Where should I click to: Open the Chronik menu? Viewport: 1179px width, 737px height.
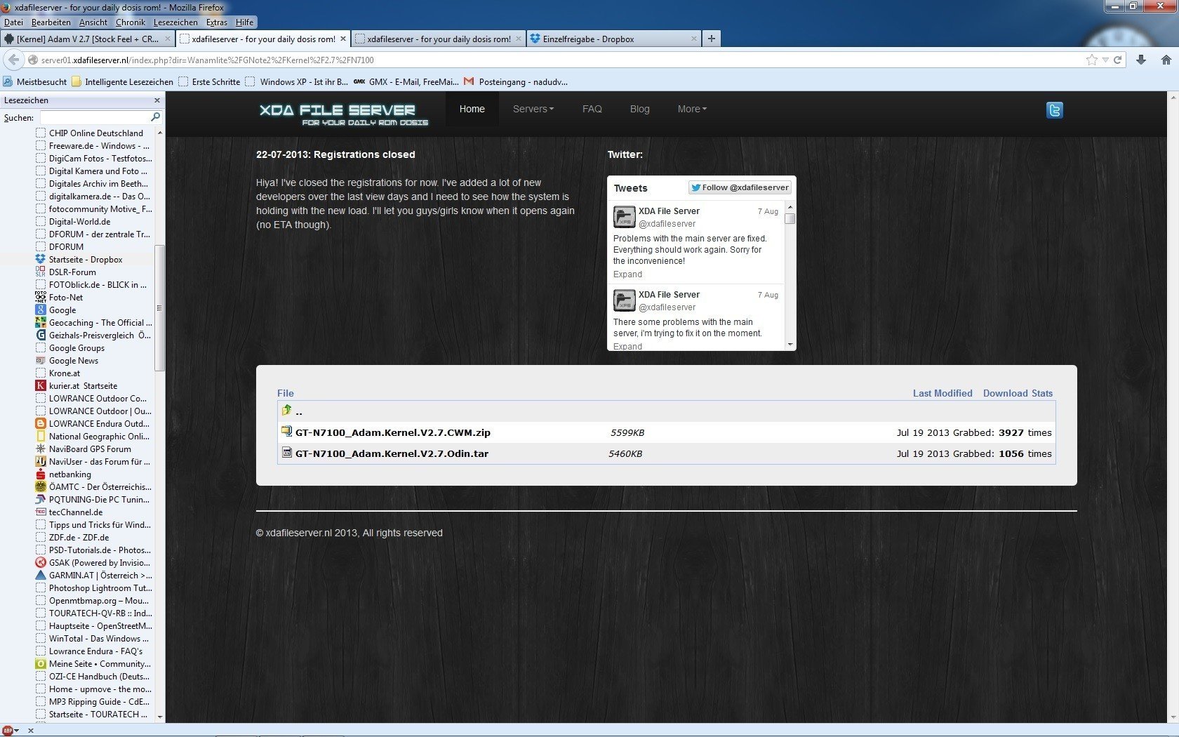tap(131, 22)
